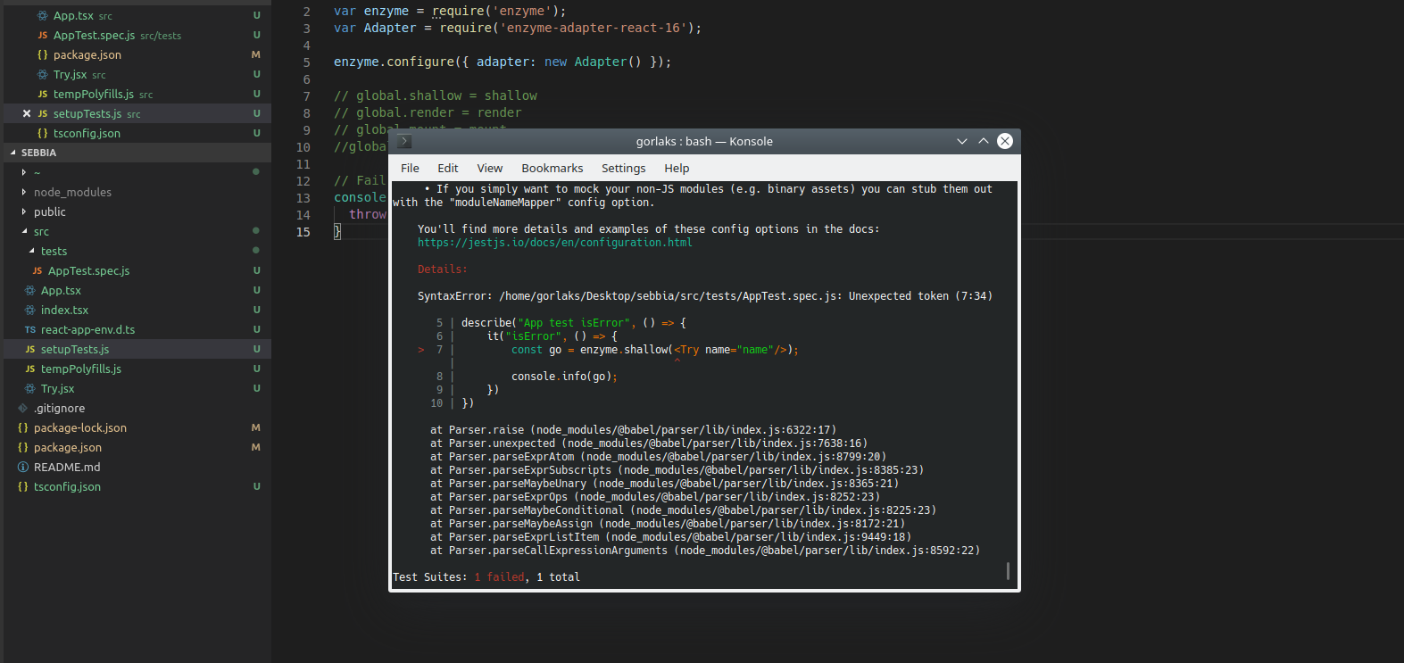Open package.json in project root tree

click(68, 447)
